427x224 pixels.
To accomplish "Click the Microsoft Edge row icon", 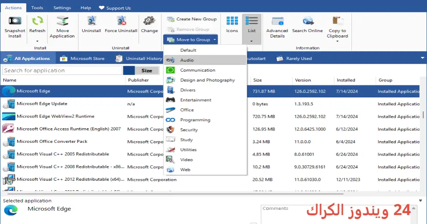I will [x=9, y=91].
